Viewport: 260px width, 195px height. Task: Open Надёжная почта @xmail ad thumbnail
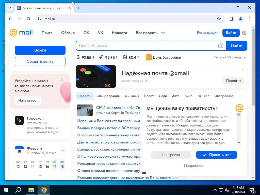click(x=96, y=76)
